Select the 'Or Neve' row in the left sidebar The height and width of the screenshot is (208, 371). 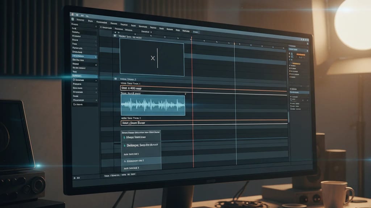click(85, 104)
